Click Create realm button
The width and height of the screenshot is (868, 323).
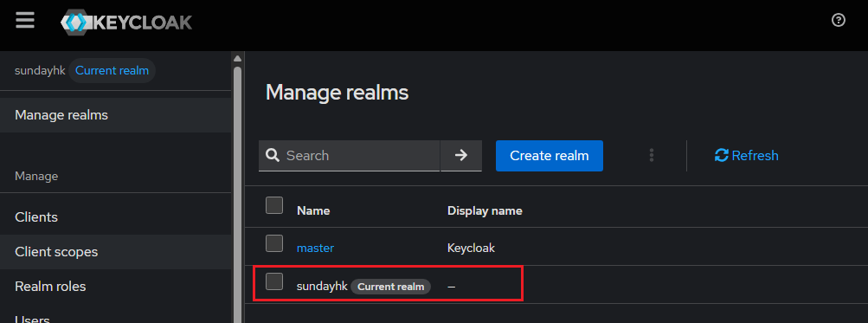[550, 156]
